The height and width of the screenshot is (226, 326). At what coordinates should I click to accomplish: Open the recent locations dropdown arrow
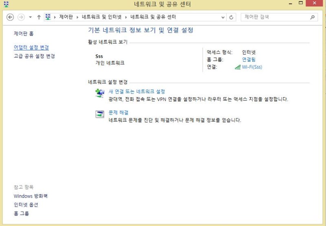pyautogui.click(x=30, y=17)
